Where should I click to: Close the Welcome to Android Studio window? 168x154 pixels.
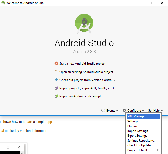coord(162,3)
